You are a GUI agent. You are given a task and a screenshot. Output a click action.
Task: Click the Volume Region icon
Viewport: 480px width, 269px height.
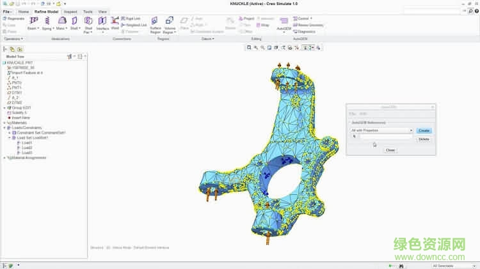tap(171, 23)
